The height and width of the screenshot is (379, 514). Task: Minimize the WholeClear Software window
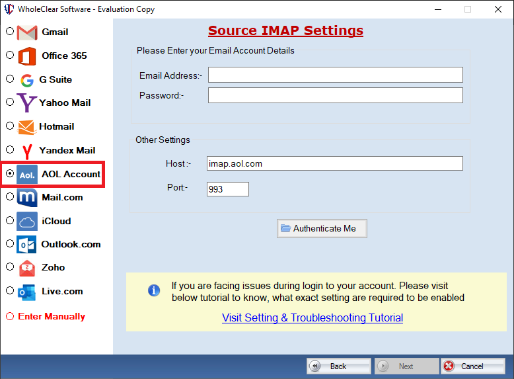pos(438,9)
